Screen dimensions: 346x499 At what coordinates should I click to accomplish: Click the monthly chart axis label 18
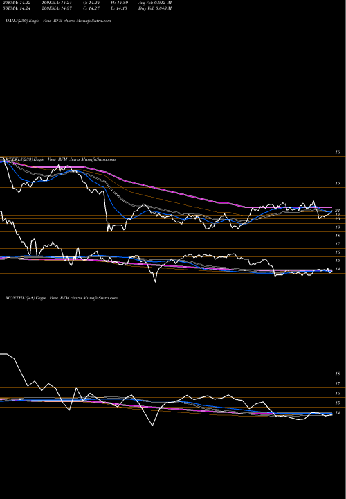coord(338,374)
